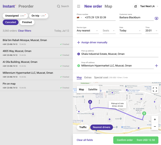
Task: Toggle the On trip filter chip
Action: tap(38, 16)
